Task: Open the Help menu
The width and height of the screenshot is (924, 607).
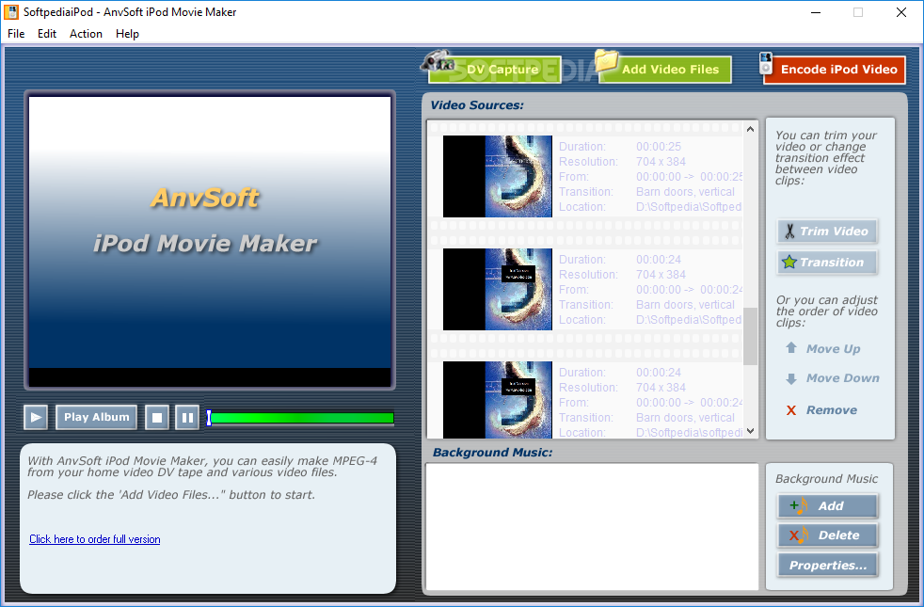Action: pos(127,34)
